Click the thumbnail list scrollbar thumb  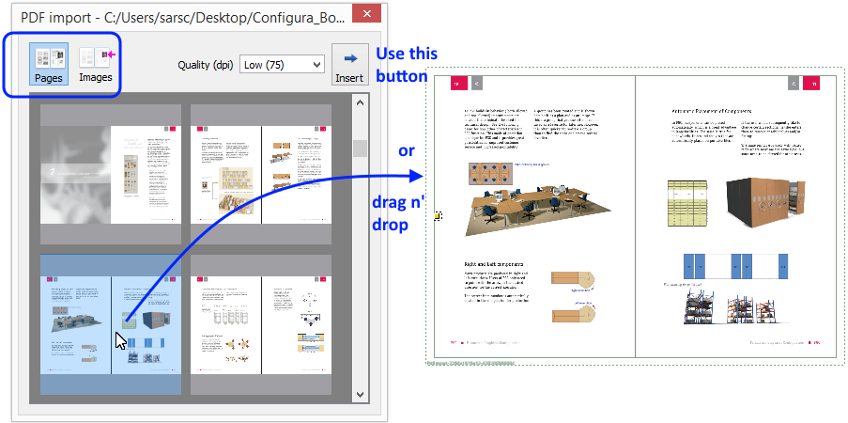(360, 149)
